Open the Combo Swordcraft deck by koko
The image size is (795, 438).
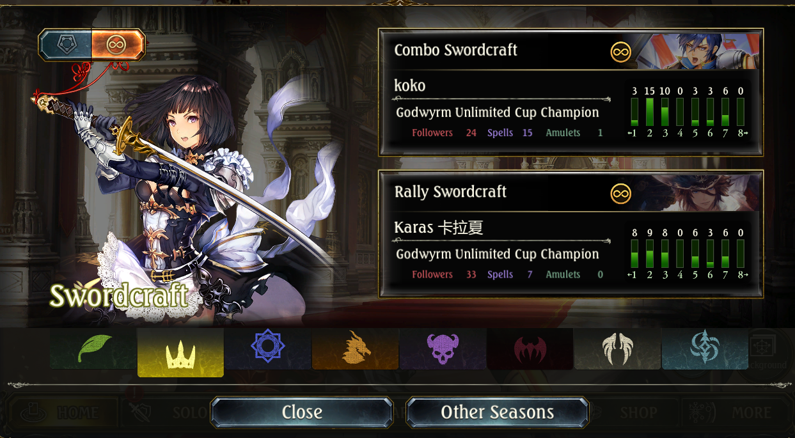point(571,92)
